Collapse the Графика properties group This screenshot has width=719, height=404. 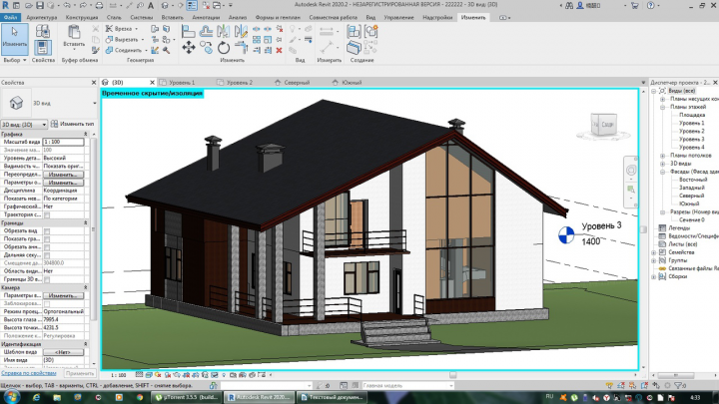(x=85, y=134)
